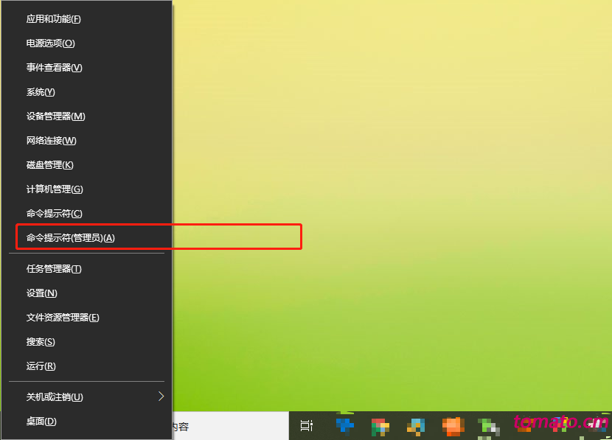Viewport: 612px width, 440px height.
Task: Launch 文件资源管理器(E)
Action: (x=87, y=318)
